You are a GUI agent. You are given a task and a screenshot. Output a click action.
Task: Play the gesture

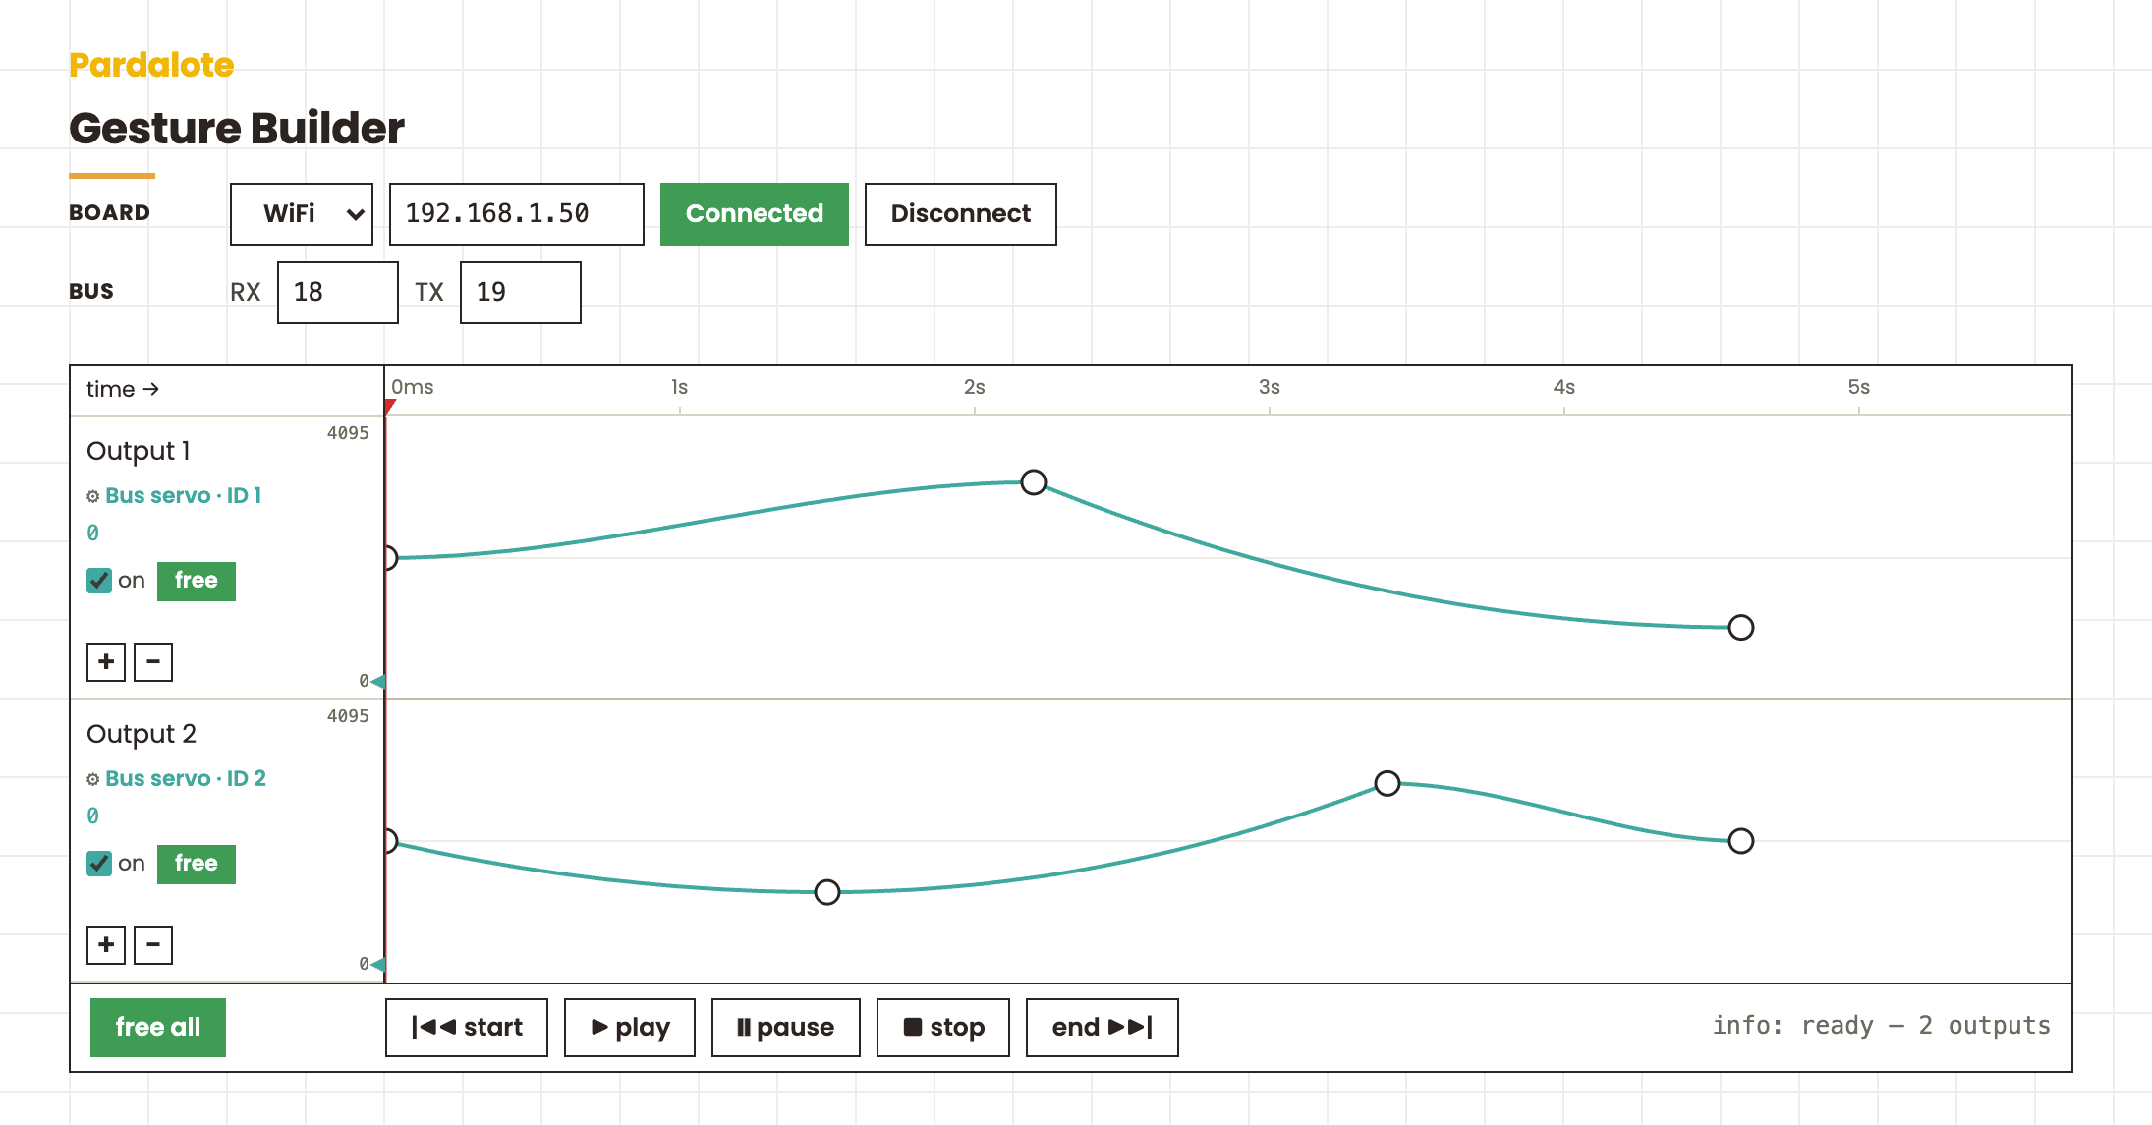(x=630, y=1027)
